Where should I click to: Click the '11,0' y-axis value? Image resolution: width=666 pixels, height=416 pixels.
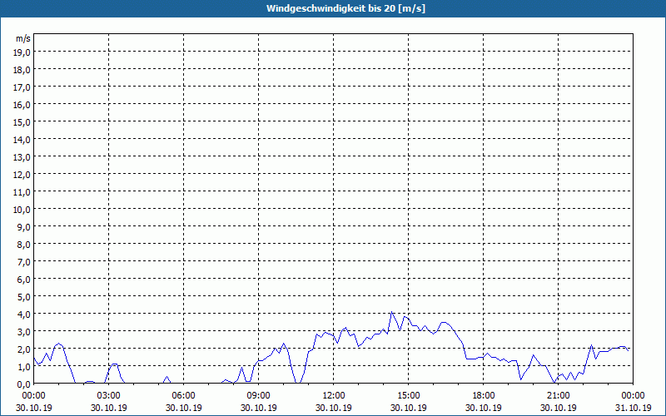[x=22, y=192]
